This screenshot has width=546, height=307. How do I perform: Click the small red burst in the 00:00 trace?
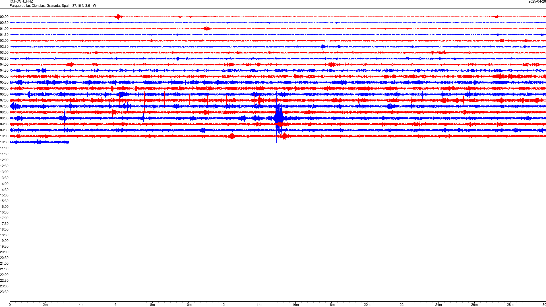pos(118,17)
